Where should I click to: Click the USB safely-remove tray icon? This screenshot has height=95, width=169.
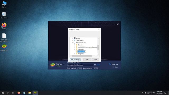point(145,93)
